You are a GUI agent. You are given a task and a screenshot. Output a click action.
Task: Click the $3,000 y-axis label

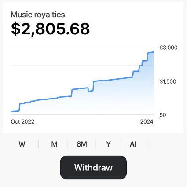pyautogui.click(x=169, y=48)
